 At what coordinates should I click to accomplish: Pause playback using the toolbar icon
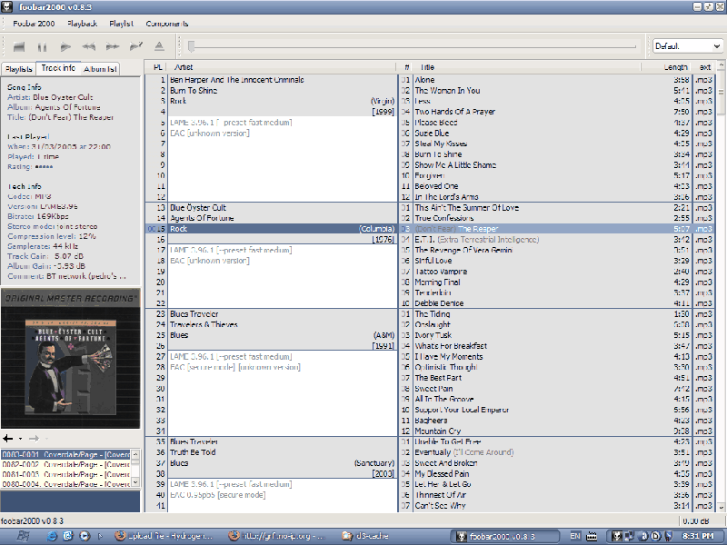(42, 46)
